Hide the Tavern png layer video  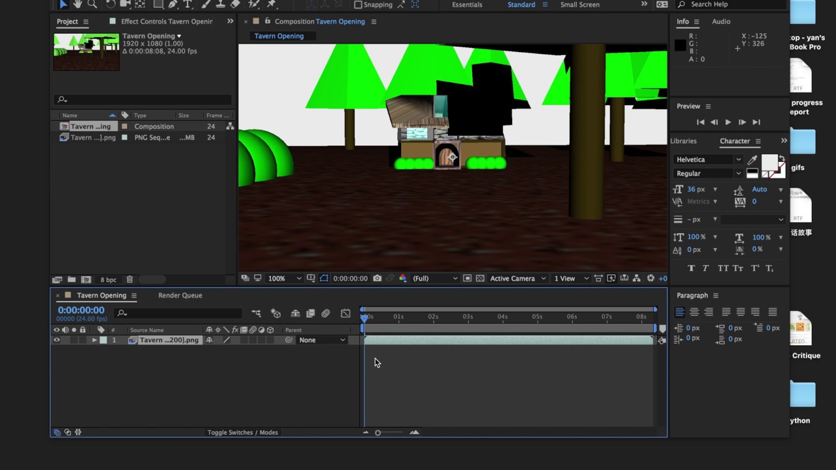[57, 340]
